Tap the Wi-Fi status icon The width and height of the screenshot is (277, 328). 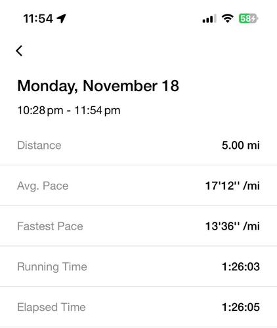coord(228,18)
